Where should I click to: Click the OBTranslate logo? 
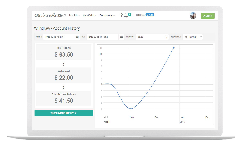point(49,15)
